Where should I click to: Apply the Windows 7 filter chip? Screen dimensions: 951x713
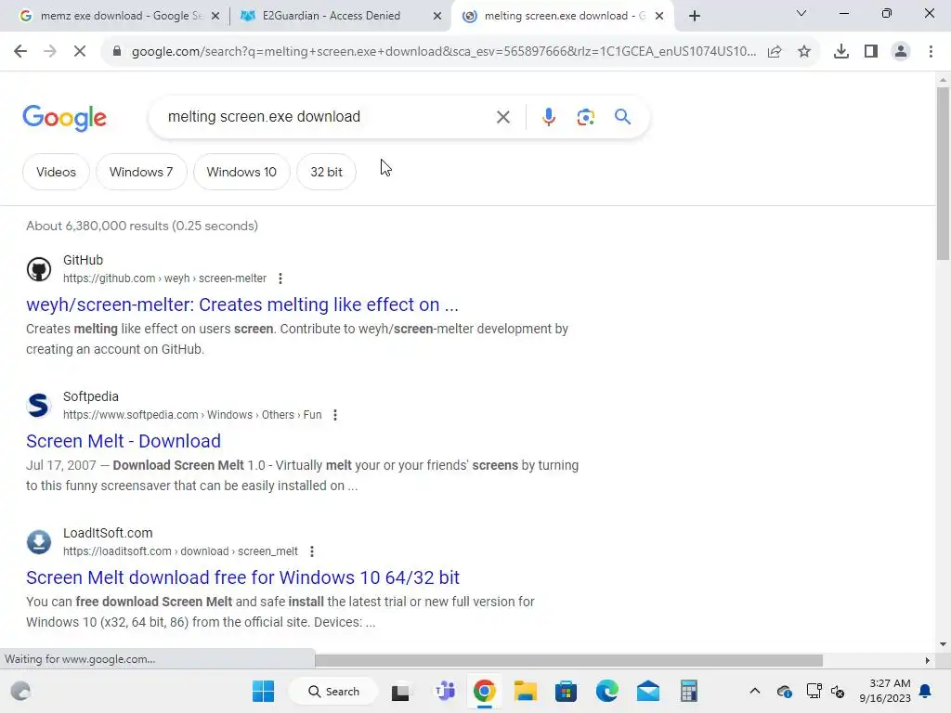141,172
